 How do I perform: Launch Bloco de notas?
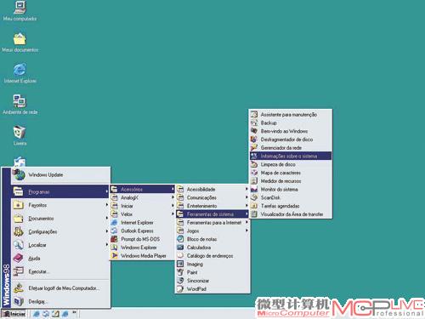[x=212, y=239]
